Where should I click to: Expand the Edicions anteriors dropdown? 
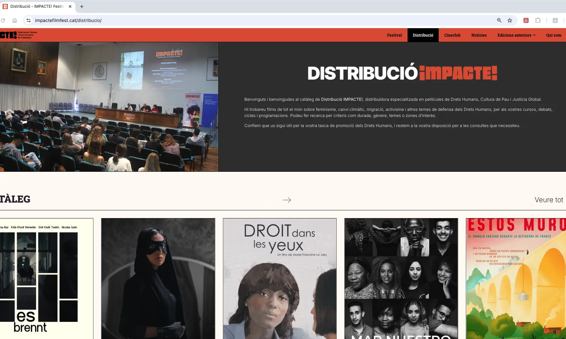(516, 35)
